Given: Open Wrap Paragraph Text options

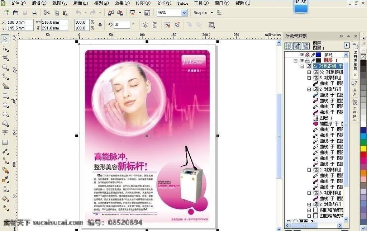Looking at the screenshot, I should [x=211, y=25].
